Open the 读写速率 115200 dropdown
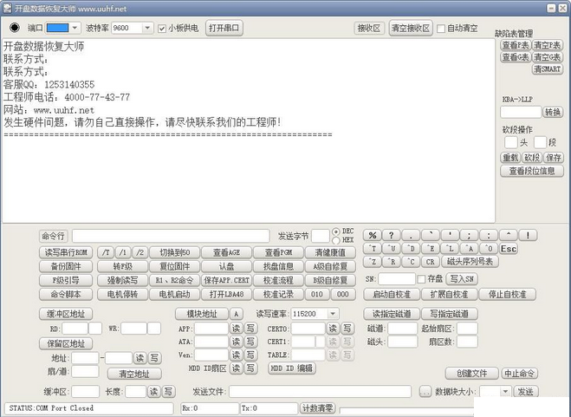This screenshot has width=571, height=417. pyautogui.click(x=332, y=314)
